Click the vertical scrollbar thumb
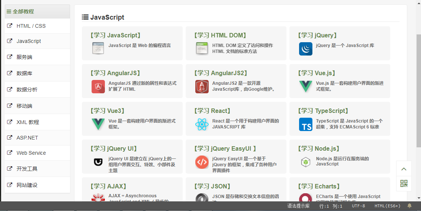 pos(418,91)
